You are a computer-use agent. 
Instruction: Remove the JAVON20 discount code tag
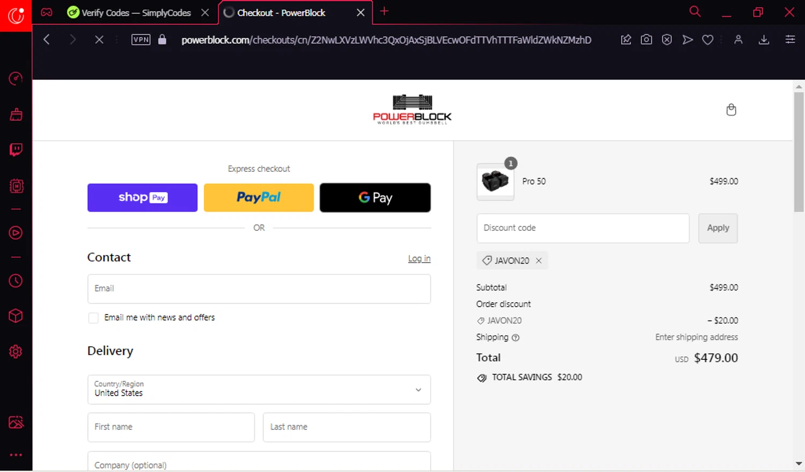[x=539, y=260]
